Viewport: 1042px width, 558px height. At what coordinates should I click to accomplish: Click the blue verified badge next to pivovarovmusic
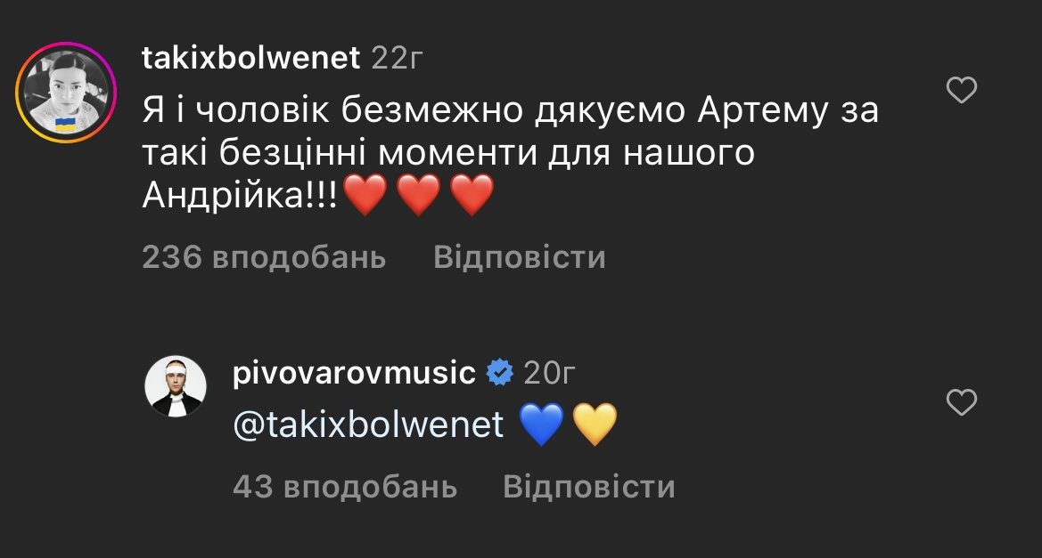498,374
